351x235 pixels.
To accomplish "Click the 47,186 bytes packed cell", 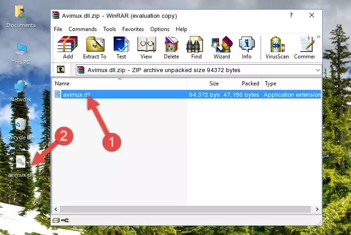I will click(x=241, y=94).
